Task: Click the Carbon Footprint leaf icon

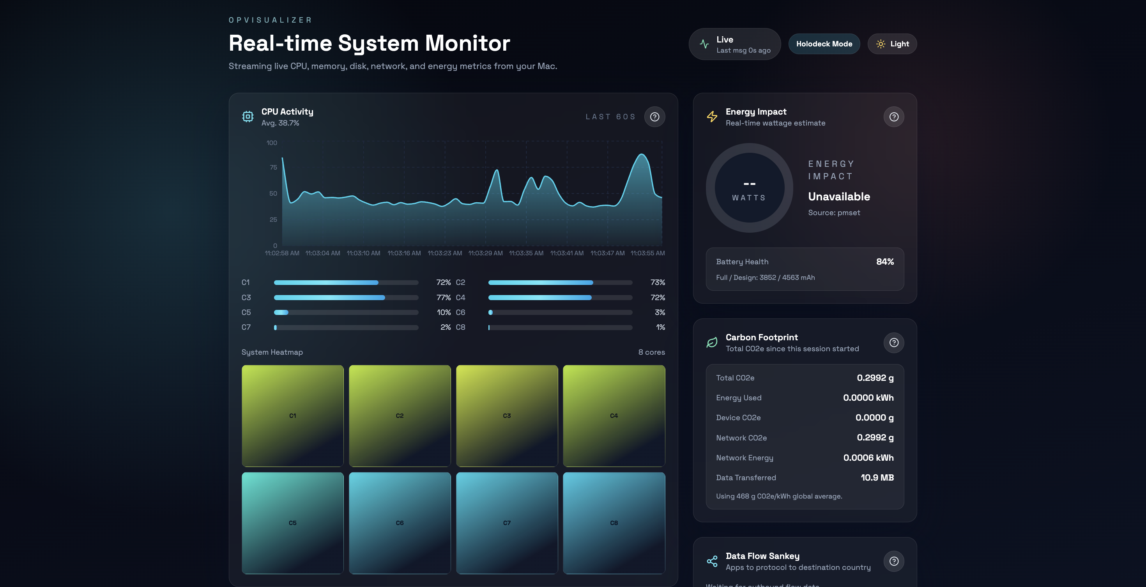Action: click(712, 342)
